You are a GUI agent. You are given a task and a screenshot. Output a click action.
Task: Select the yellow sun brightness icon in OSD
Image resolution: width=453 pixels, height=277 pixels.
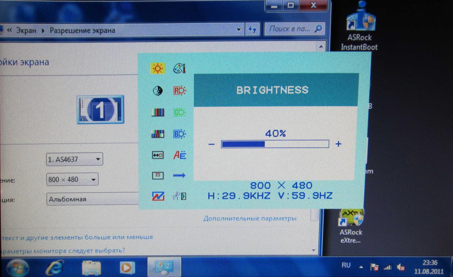point(157,69)
